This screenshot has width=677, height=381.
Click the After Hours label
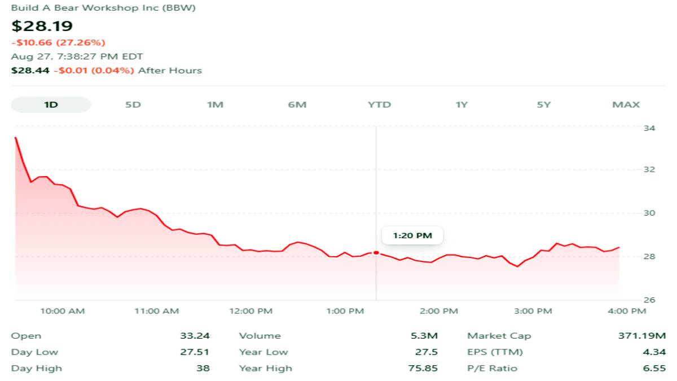click(x=170, y=71)
